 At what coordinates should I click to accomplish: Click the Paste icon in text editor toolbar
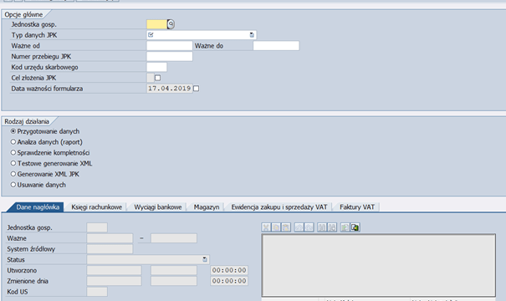point(286,227)
